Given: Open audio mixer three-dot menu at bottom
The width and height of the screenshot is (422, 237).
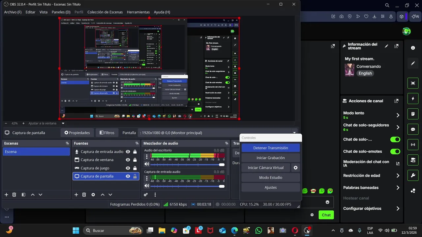Looking at the screenshot, I should click(155, 195).
